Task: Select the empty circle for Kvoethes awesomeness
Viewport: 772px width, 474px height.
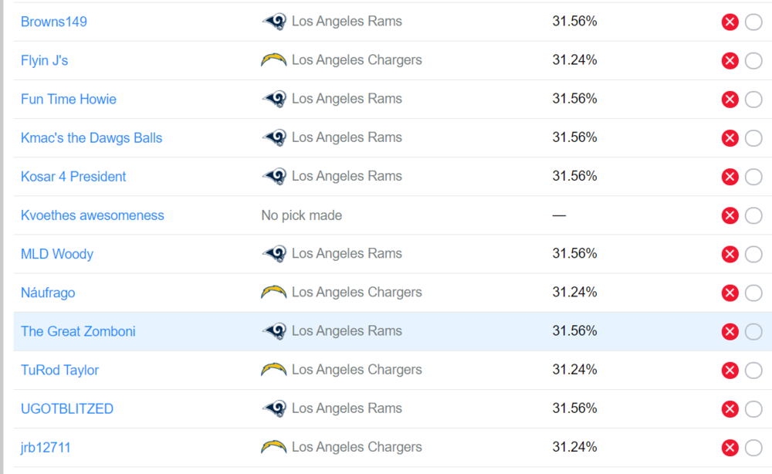Action: (x=753, y=215)
